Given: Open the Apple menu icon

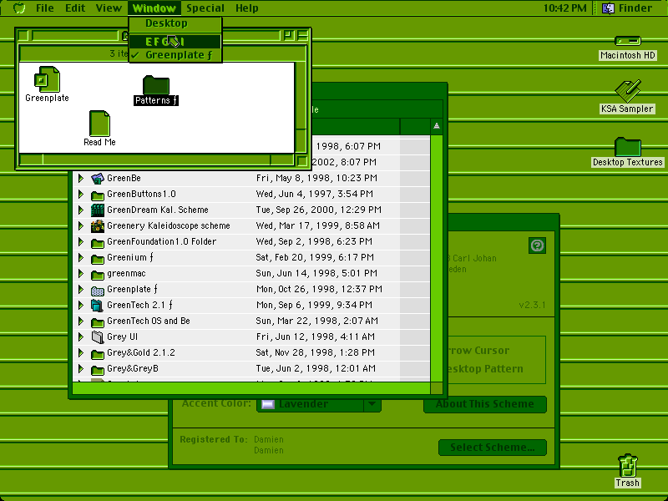Looking at the screenshot, I should coord(19,8).
